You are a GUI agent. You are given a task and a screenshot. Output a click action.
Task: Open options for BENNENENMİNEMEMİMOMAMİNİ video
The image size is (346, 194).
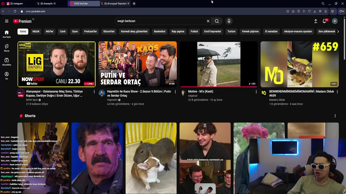(337, 92)
